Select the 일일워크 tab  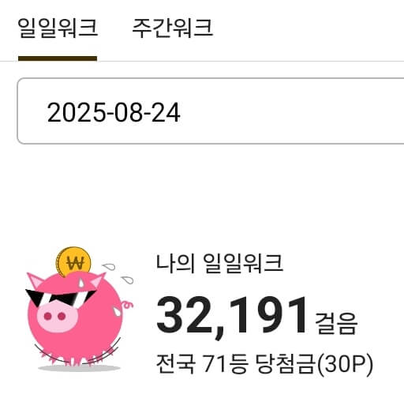click(x=58, y=28)
